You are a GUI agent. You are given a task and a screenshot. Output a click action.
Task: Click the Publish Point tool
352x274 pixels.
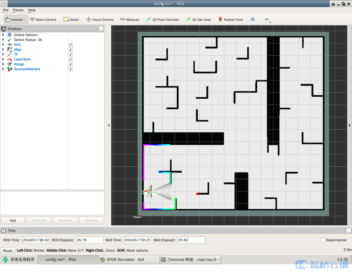[x=231, y=20]
